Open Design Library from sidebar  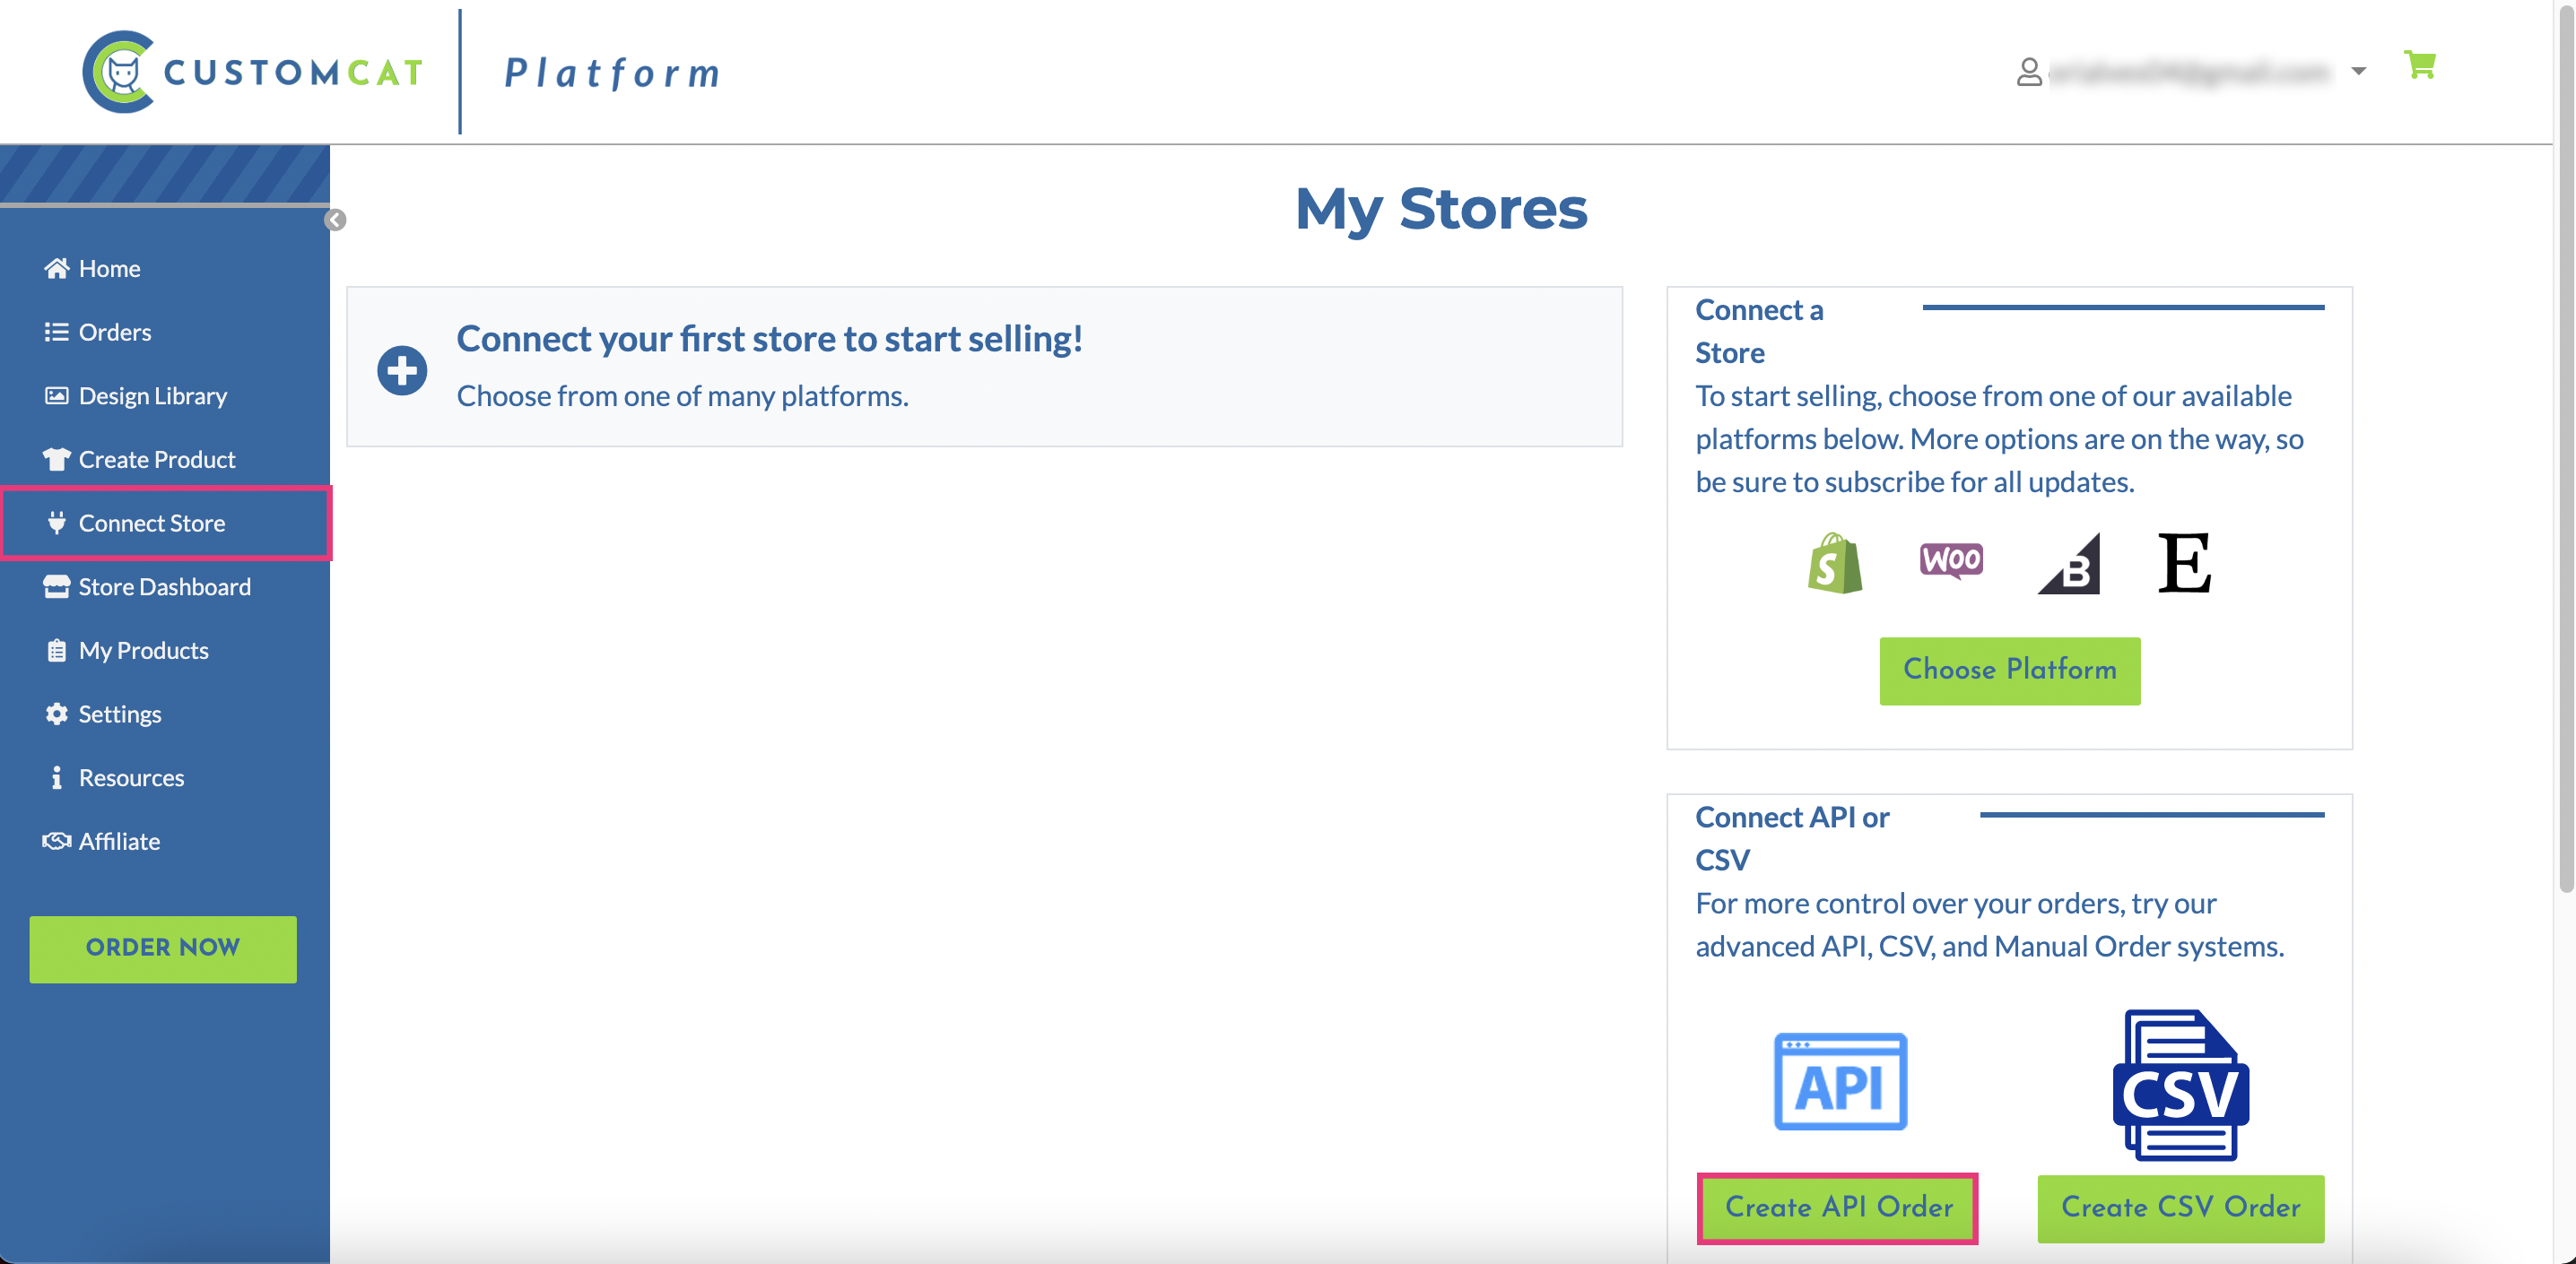click(152, 395)
